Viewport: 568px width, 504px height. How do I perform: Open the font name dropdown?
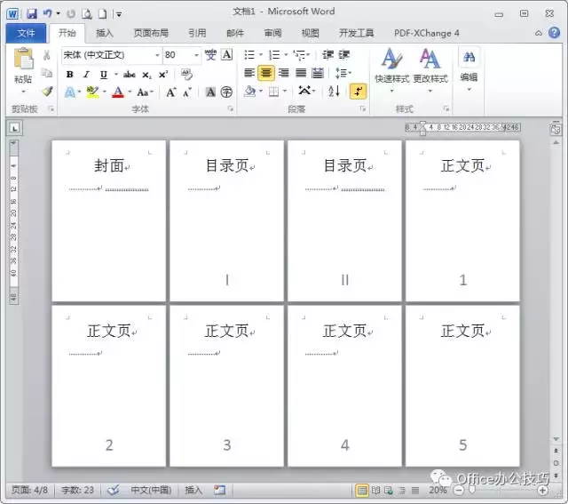coord(157,55)
